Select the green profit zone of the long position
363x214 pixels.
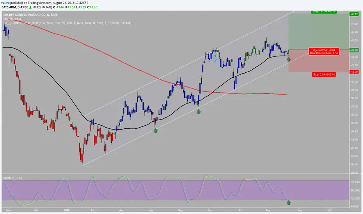click(319, 32)
